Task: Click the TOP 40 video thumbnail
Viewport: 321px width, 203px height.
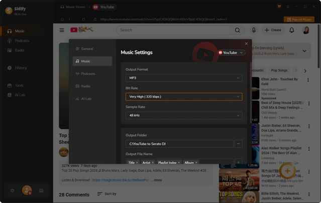Action: [239, 180]
